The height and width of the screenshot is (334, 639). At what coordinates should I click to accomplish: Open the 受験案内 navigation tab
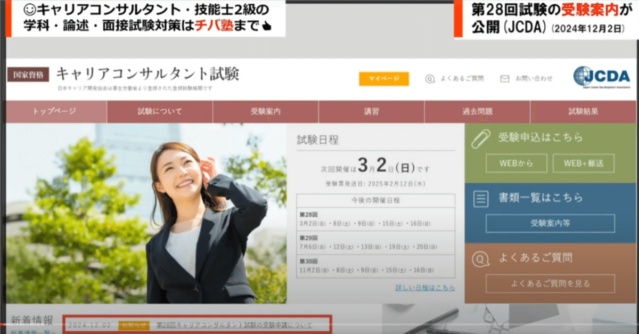[266, 112]
